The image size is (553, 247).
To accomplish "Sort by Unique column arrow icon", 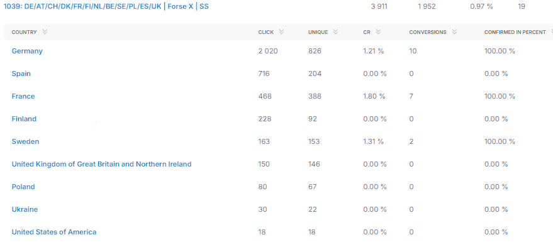I will (336, 32).
